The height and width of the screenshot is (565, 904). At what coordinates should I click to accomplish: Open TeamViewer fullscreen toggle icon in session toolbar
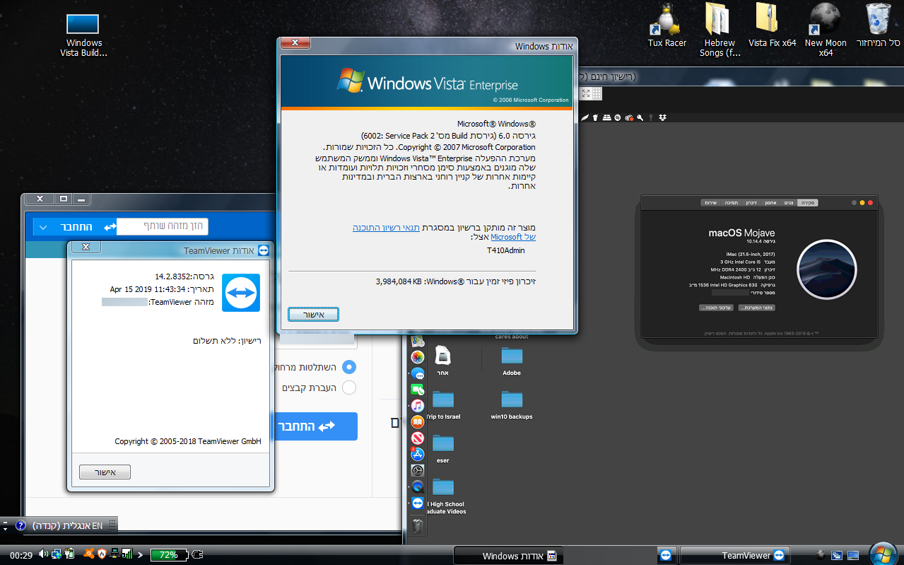pos(585,93)
